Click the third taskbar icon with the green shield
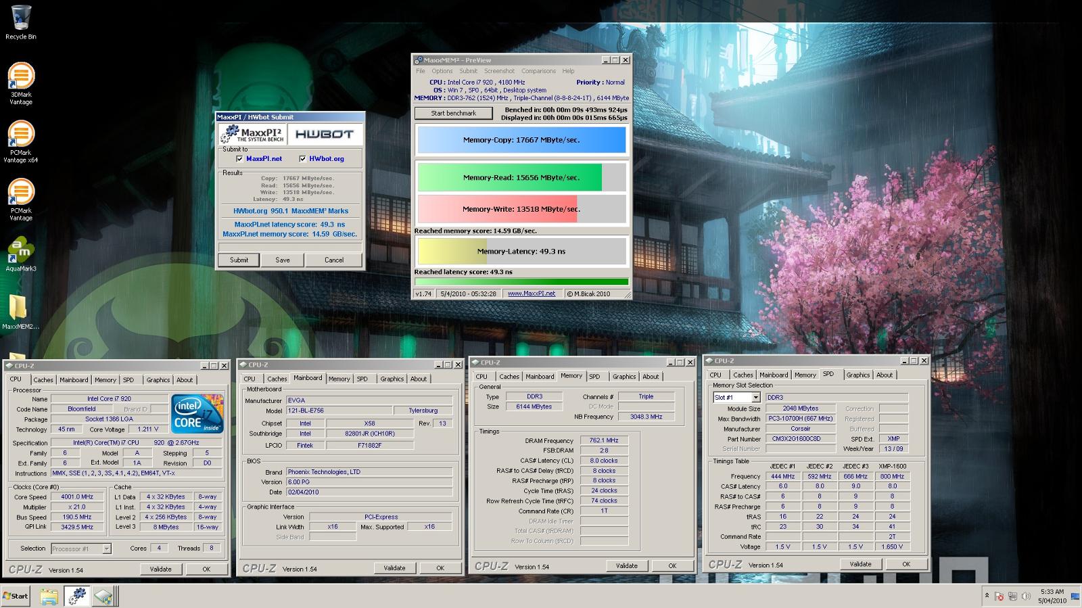 [x=104, y=596]
